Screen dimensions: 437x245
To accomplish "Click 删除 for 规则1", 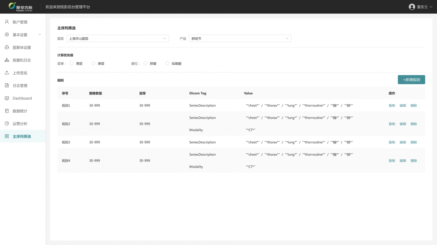I will [x=414, y=106].
